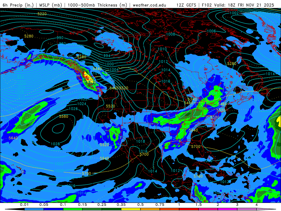Click the '1028' high pressure contour label
Viewport: 281px width, 211px height.
(55, 144)
